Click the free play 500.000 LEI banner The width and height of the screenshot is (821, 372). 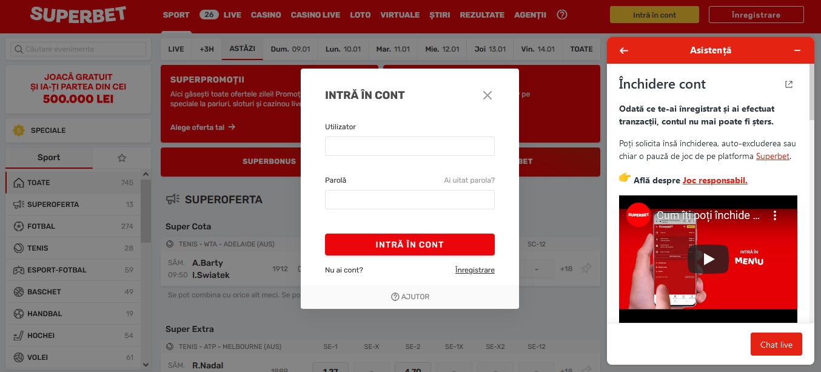(x=78, y=89)
